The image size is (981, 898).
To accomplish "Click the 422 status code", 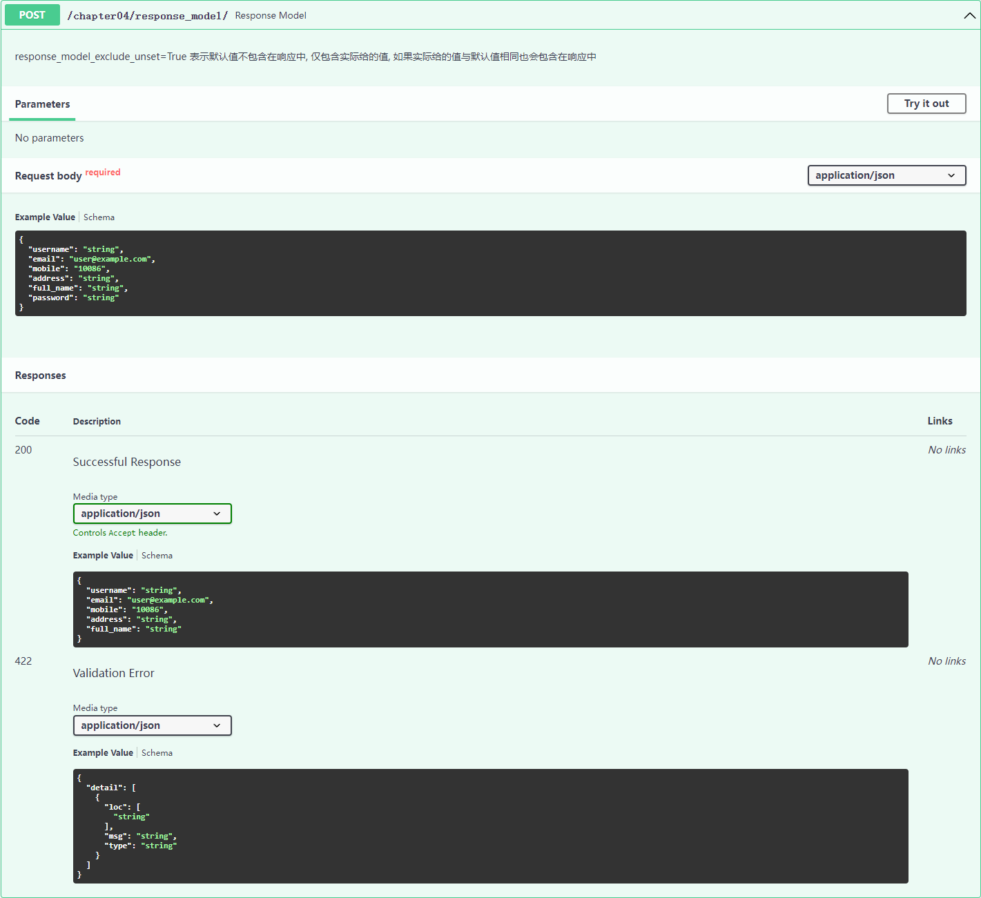I will [23, 661].
